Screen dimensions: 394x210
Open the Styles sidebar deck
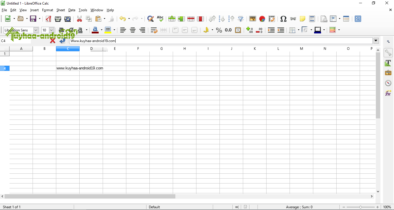pos(388,63)
